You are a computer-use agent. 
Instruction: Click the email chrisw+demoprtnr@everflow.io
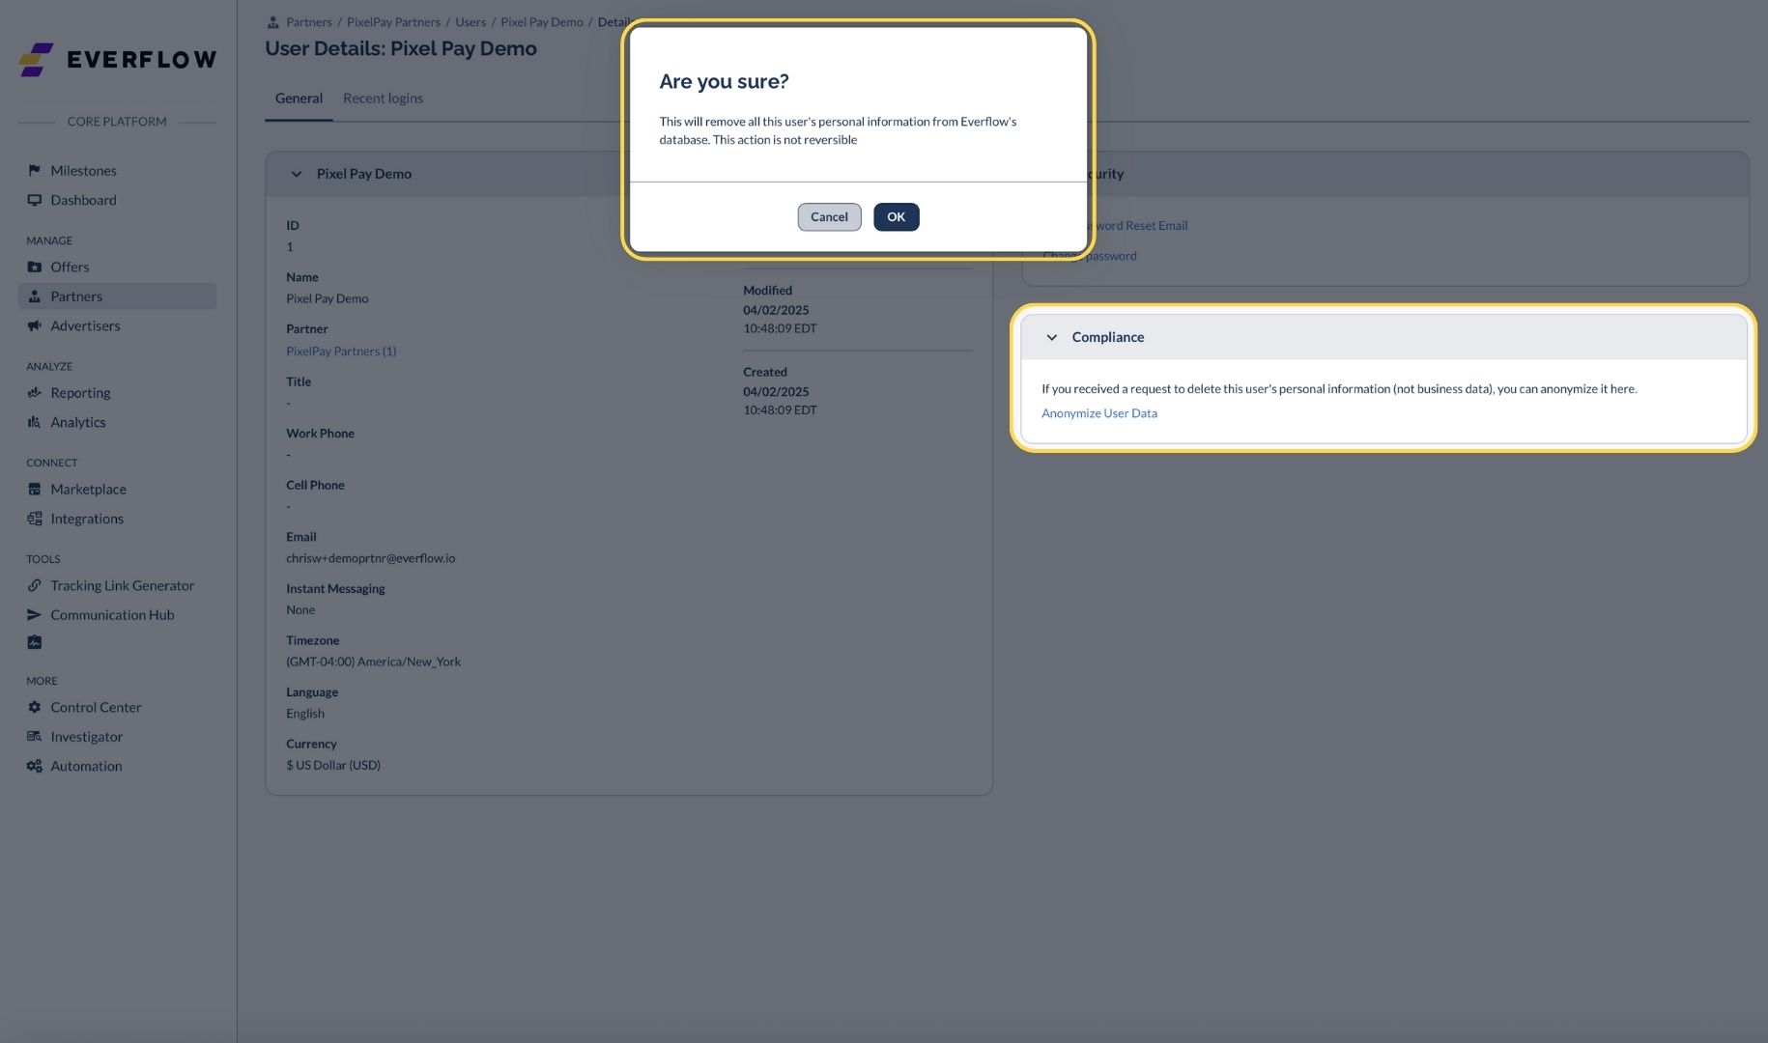point(371,558)
